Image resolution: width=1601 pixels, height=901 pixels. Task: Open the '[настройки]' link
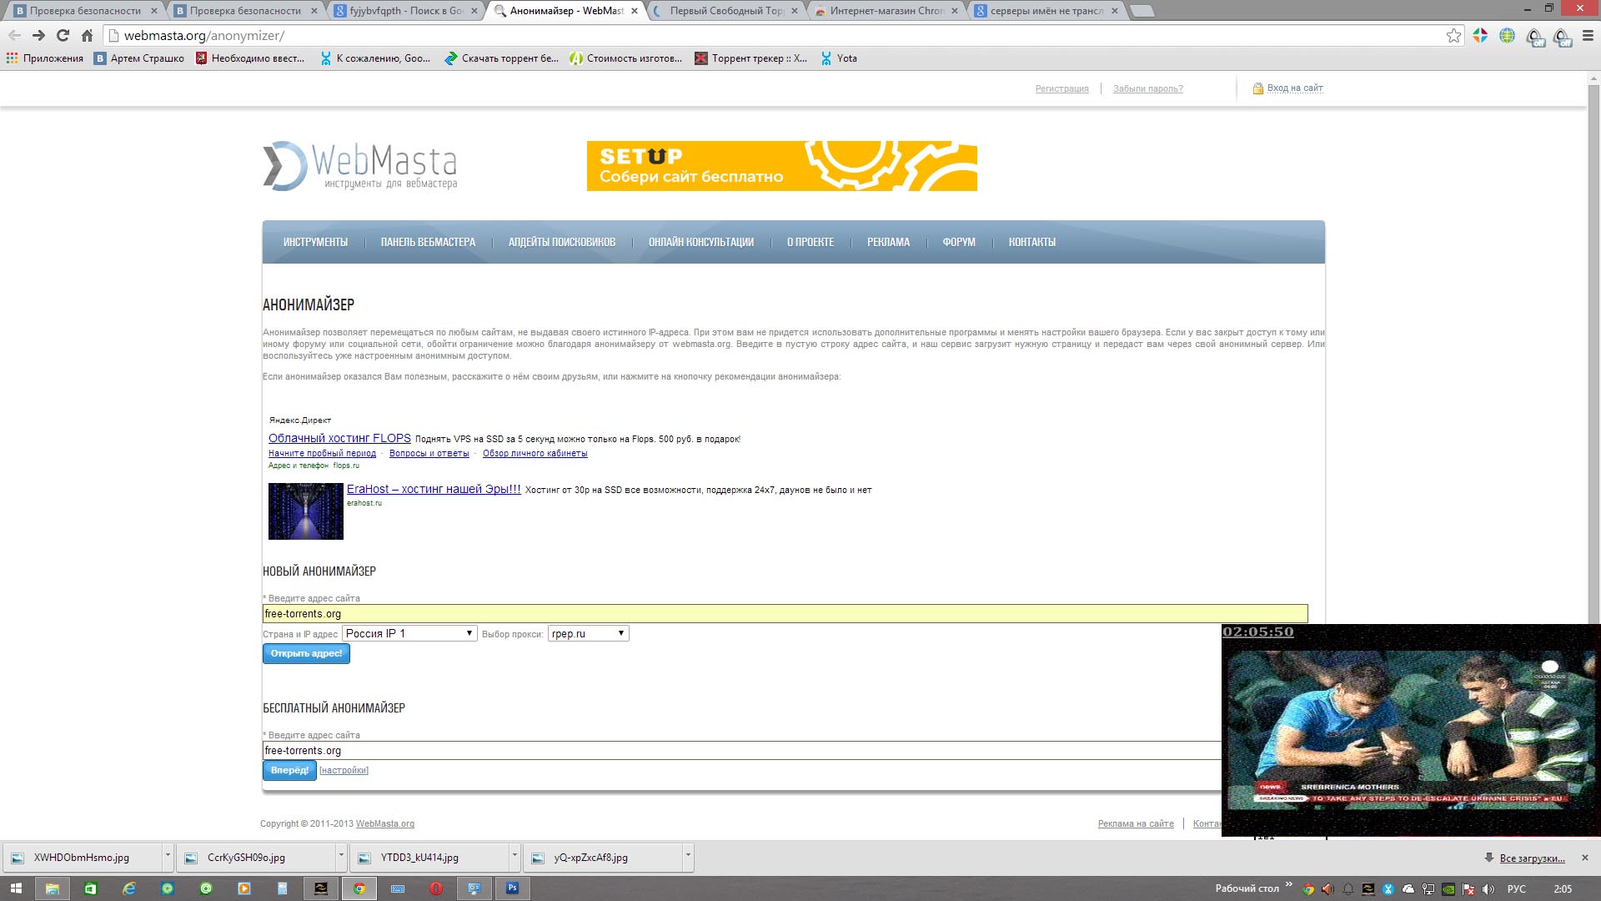(x=344, y=771)
